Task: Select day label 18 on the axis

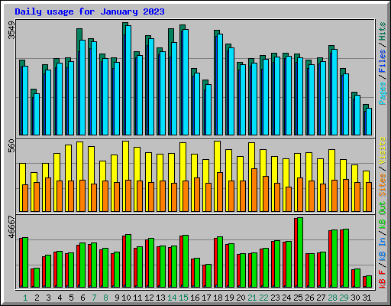Action: click(218, 298)
